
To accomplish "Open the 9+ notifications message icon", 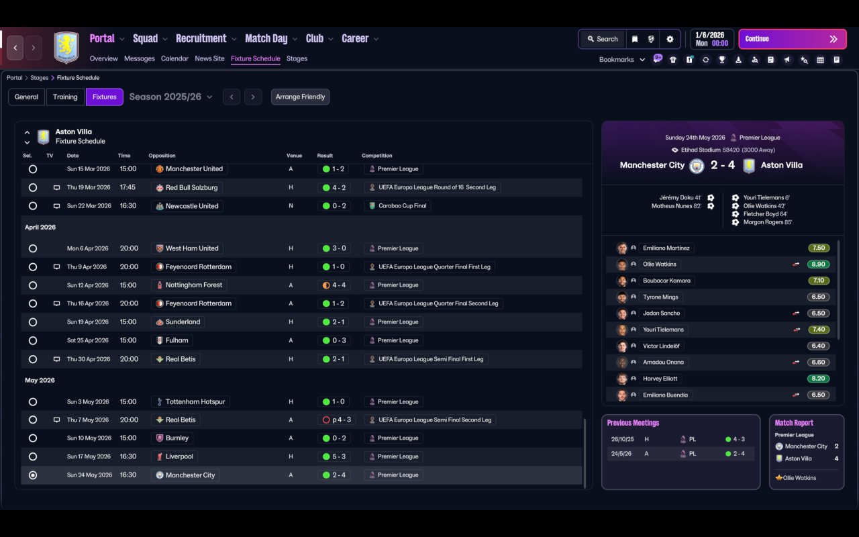I will [x=658, y=58].
